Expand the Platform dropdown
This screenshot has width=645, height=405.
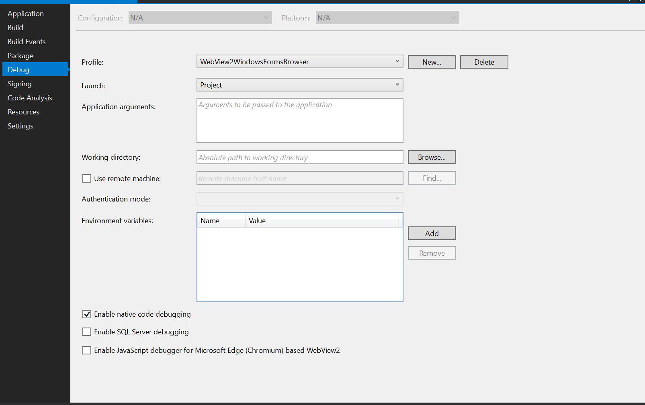(453, 17)
